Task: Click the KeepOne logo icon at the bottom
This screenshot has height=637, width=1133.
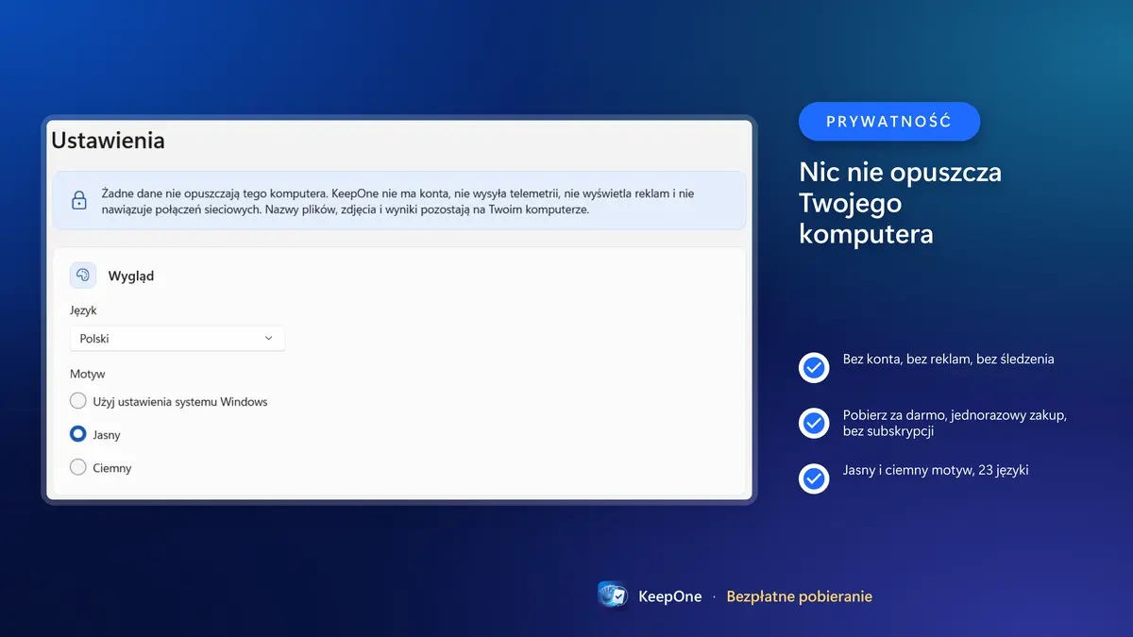Action: tap(614, 595)
